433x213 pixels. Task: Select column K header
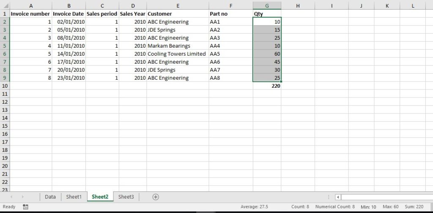click(x=387, y=5)
